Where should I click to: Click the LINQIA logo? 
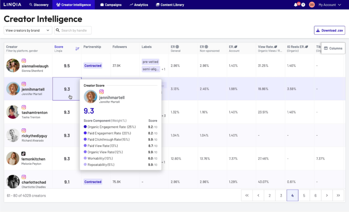point(12,5)
